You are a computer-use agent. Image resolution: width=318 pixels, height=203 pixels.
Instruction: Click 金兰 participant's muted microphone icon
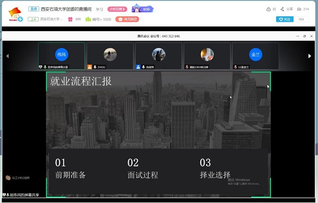[235, 67]
